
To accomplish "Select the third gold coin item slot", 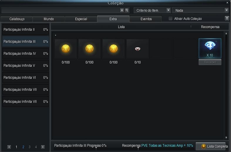I will 113,49.
